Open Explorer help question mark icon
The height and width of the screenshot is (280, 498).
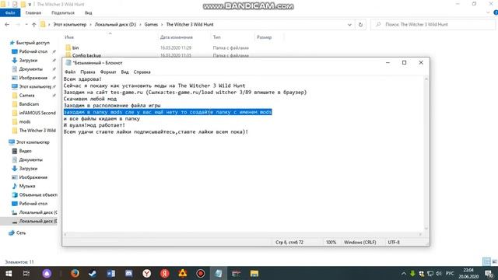click(496, 12)
